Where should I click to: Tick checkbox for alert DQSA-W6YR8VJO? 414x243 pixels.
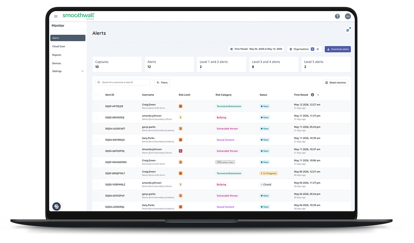[96, 140]
